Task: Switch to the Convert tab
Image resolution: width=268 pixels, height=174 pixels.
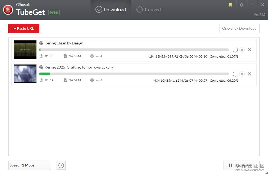Action: pos(149,9)
